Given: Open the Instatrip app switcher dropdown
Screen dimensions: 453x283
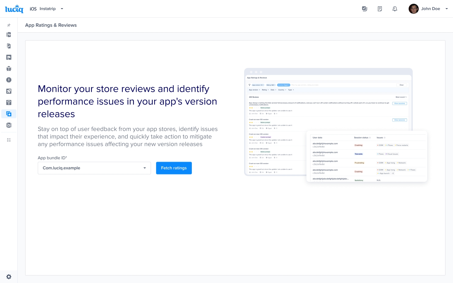Looking at the screenshot, I should [62, 9].
